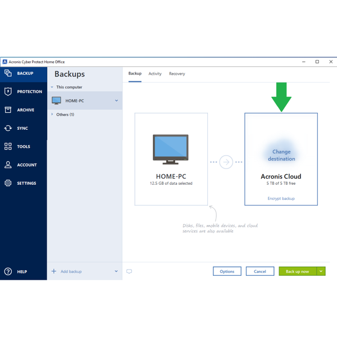Click the plus icon for Add backup
This screenshot has height=337, width=337.
pos(54,271)
